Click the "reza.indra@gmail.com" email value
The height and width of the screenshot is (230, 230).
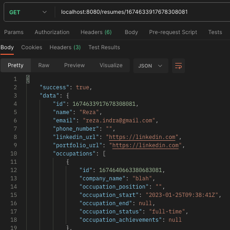[119, 121]
